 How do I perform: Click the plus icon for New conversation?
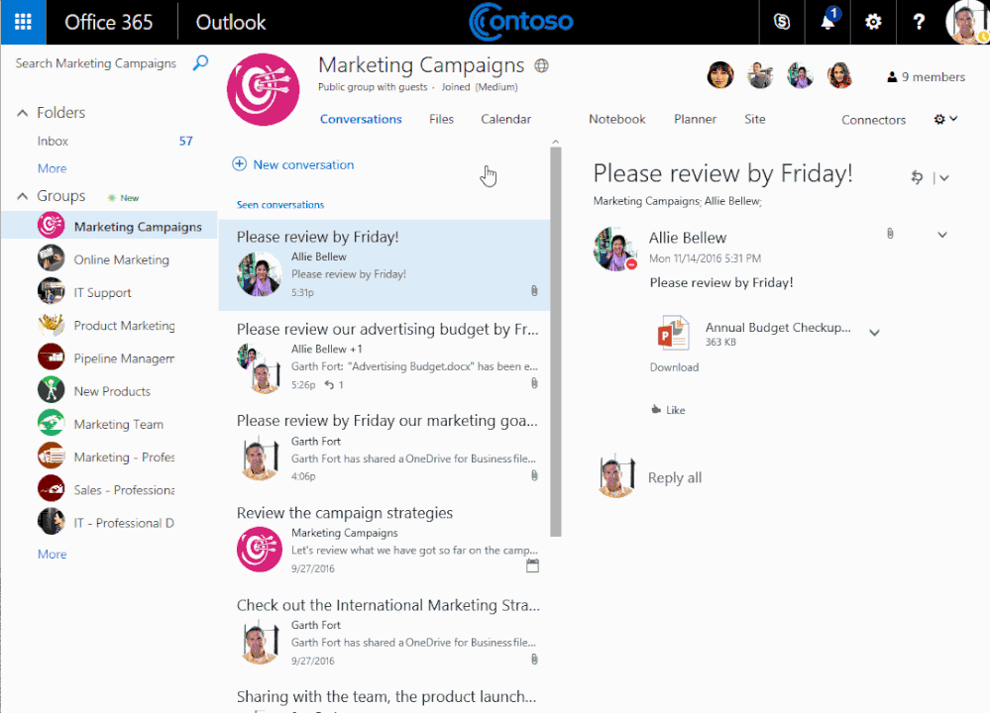point(239,164)
